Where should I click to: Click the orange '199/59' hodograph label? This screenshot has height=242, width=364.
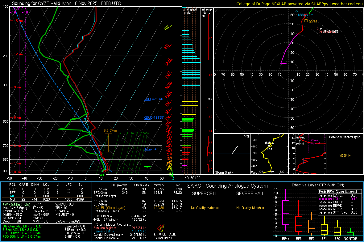(x=312, y=22)
